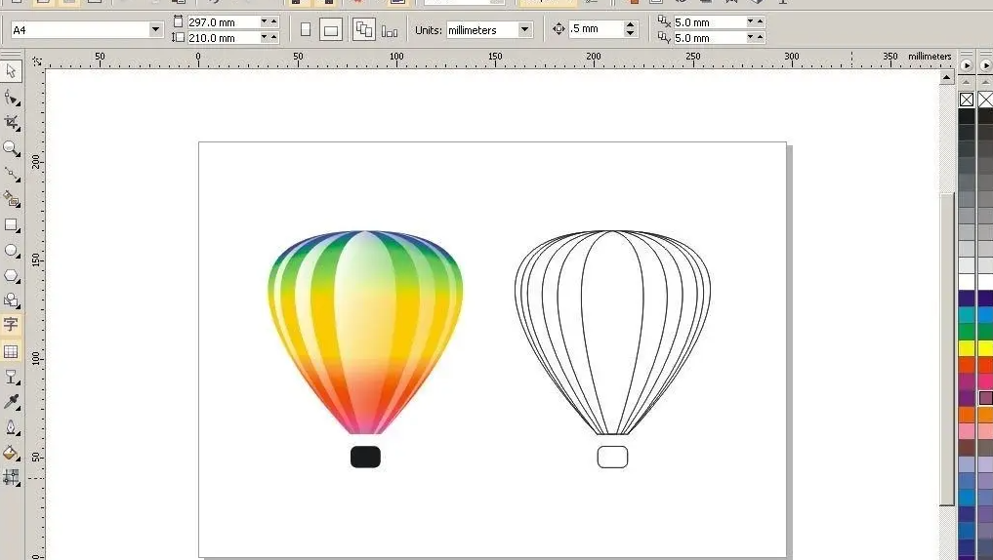The image size is (993, 560).
Task: Select the black balloon basket shape
Action: [x=365, y=457]
